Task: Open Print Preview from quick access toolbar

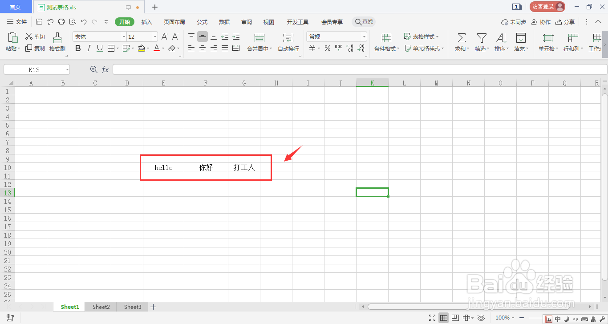Action: point(73,22)
